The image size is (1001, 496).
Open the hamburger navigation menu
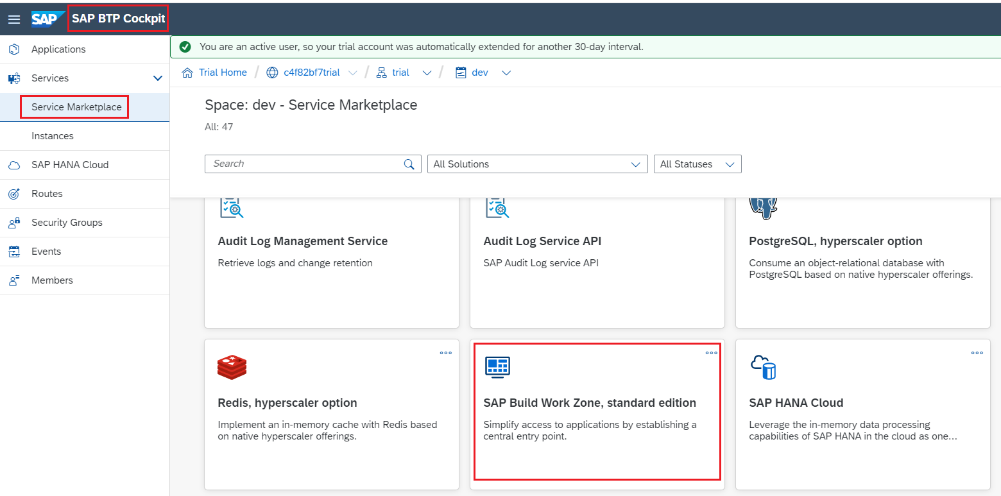click(13, 19)
